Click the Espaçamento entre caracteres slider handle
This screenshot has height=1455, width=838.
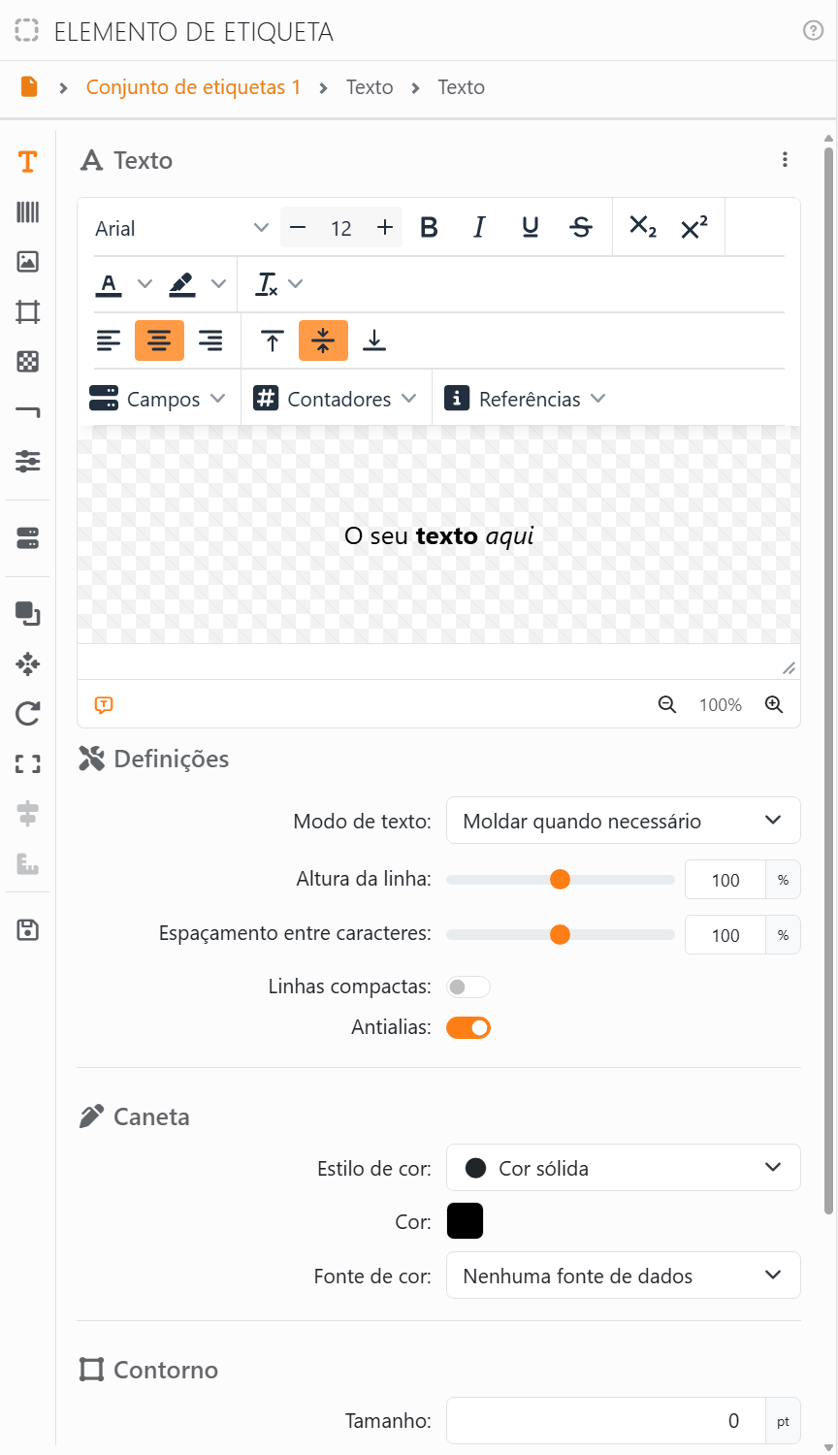pyautogui.click(x=560, y=935)
